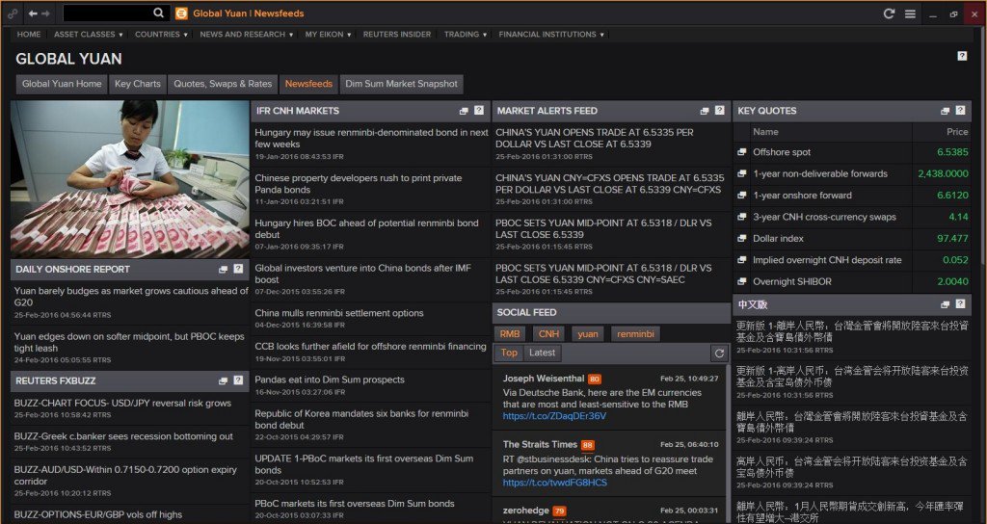987x524 pixels.
Task: Switch to Global Yuan Home tab
Action: 62,84
